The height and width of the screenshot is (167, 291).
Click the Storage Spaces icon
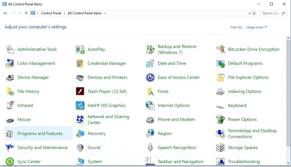tap(221, 147)
